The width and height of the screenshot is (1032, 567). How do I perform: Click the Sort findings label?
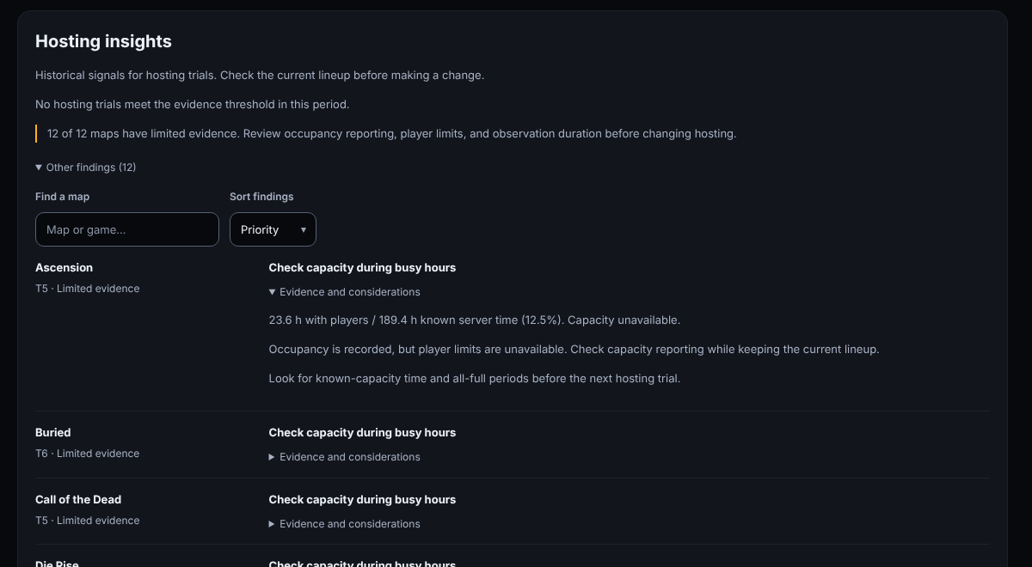coord(261,197)
